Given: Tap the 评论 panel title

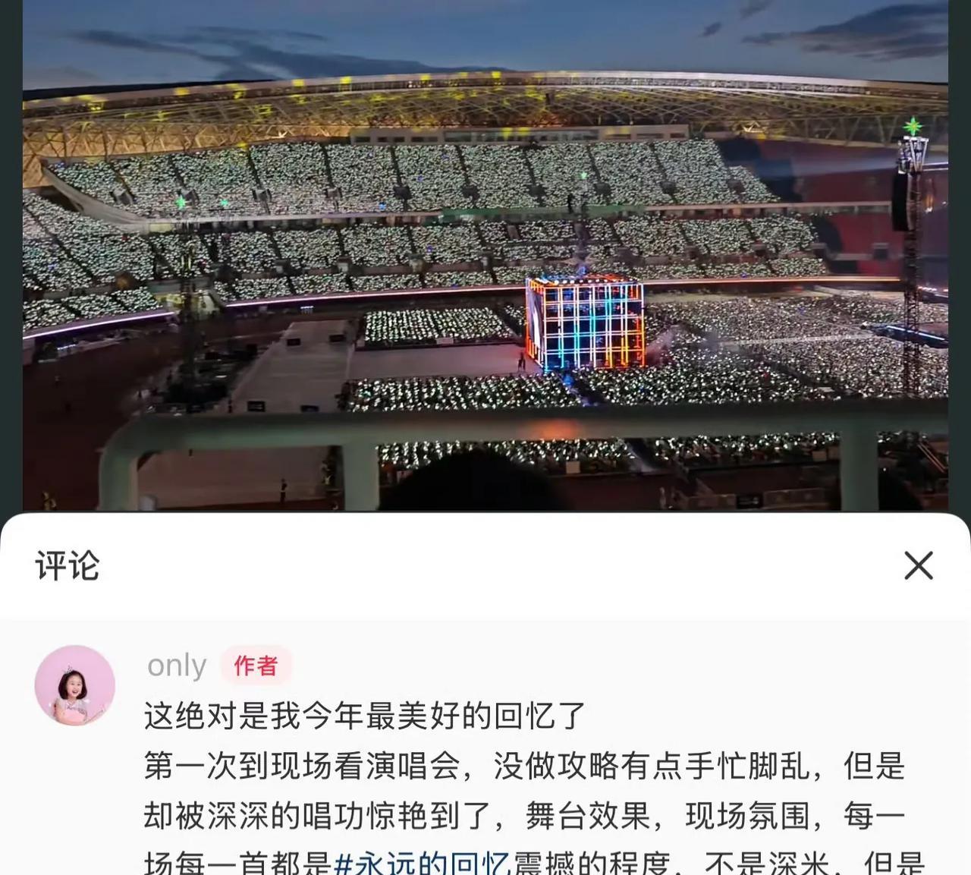Looking at the screenshot, I should [x=68, y=565].
